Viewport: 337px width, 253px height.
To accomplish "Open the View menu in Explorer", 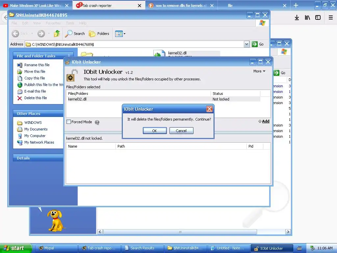I will [37, 23].
